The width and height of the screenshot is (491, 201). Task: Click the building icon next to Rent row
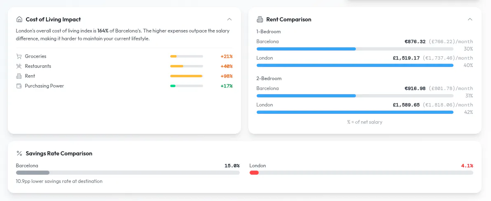19,76
